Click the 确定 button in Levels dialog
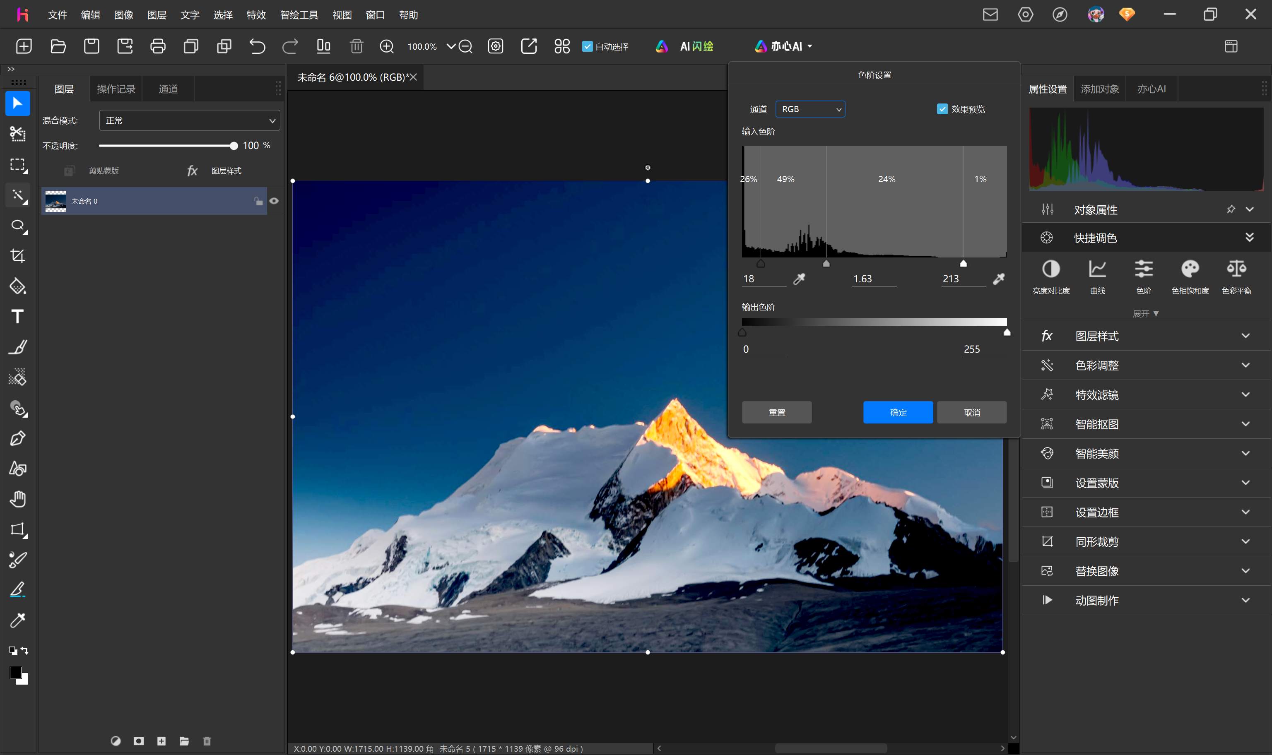The height and width of the screenshot is (755, 1272). tap(898, 413)
